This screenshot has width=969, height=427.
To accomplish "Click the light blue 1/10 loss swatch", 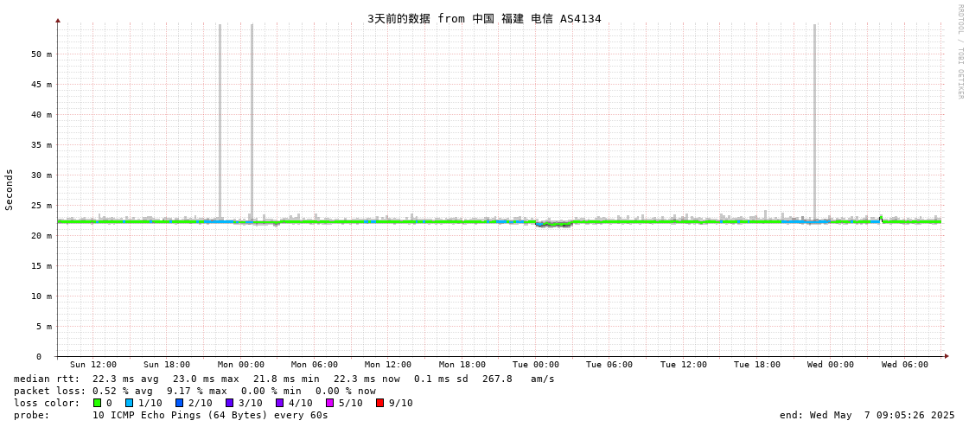I will click(129, 403).
